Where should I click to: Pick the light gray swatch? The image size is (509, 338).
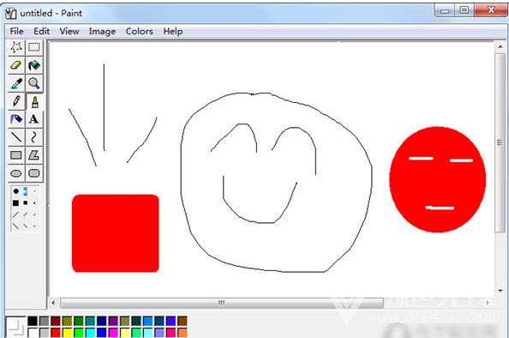tap(45, 333)
